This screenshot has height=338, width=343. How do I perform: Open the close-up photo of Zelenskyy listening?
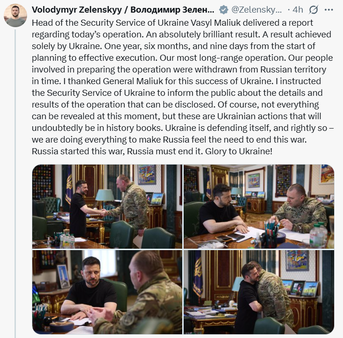click(107, 292)
